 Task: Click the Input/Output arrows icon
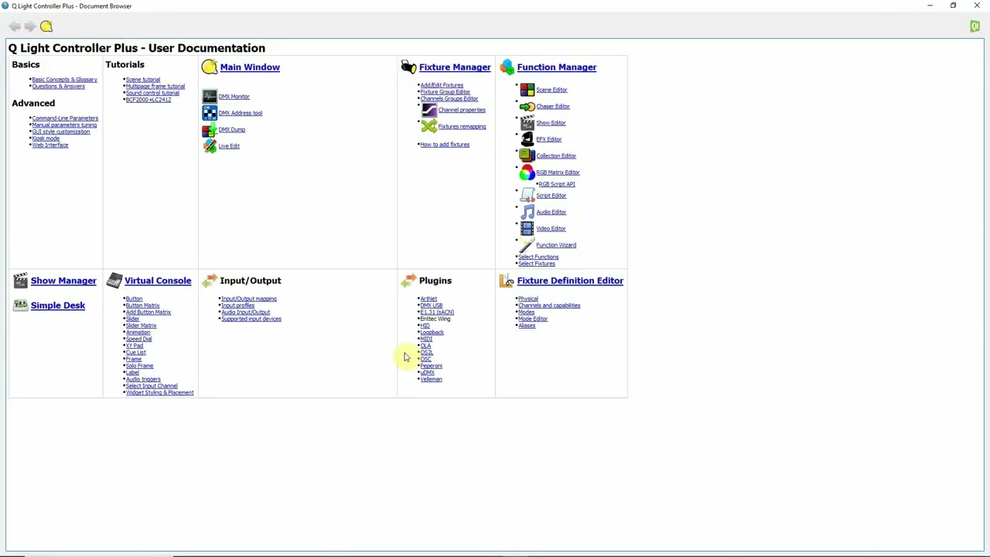pyautogui.click(x=210, y=281)
